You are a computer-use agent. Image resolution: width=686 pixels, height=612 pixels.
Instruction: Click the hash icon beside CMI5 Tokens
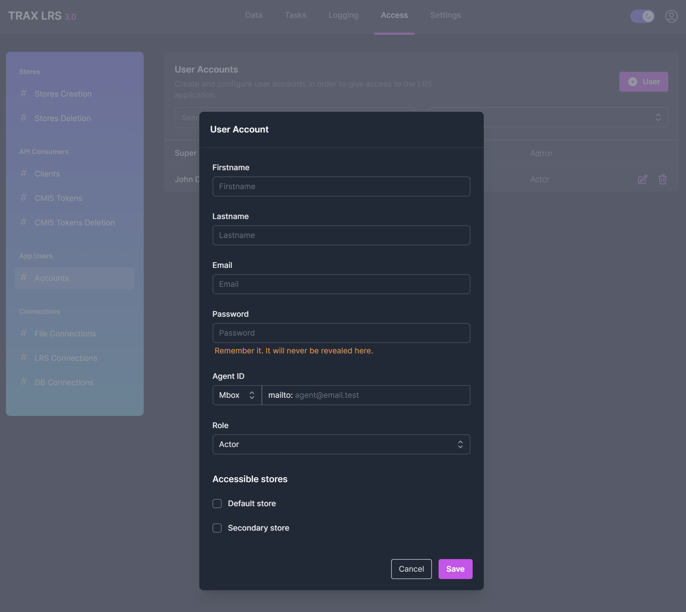coord(24,198)
